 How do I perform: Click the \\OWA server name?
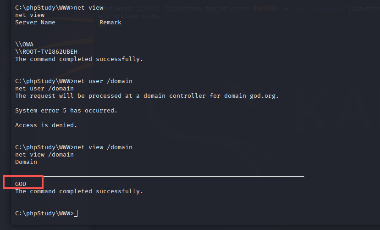tap(24, 45)
